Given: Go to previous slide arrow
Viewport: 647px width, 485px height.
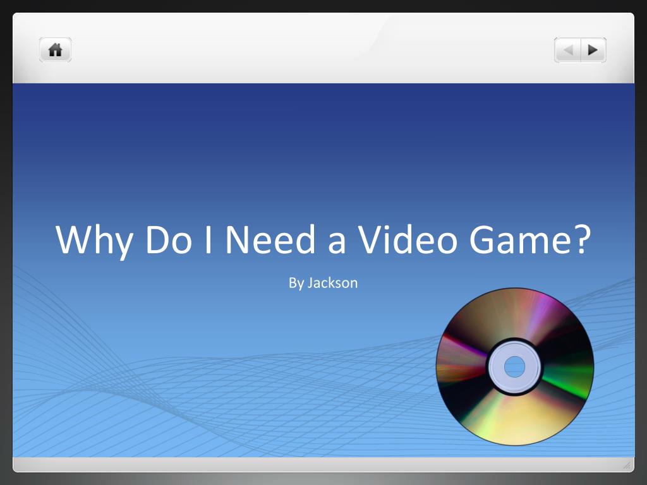Looking at the screenshot, I should tap(568, 50).
